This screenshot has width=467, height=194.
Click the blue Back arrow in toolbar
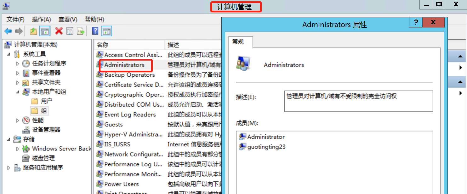pyautogui.click(x=8, y=31)
